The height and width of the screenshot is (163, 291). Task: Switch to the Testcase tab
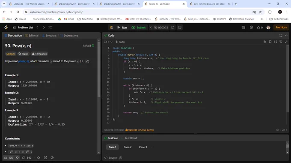(111, 138)
